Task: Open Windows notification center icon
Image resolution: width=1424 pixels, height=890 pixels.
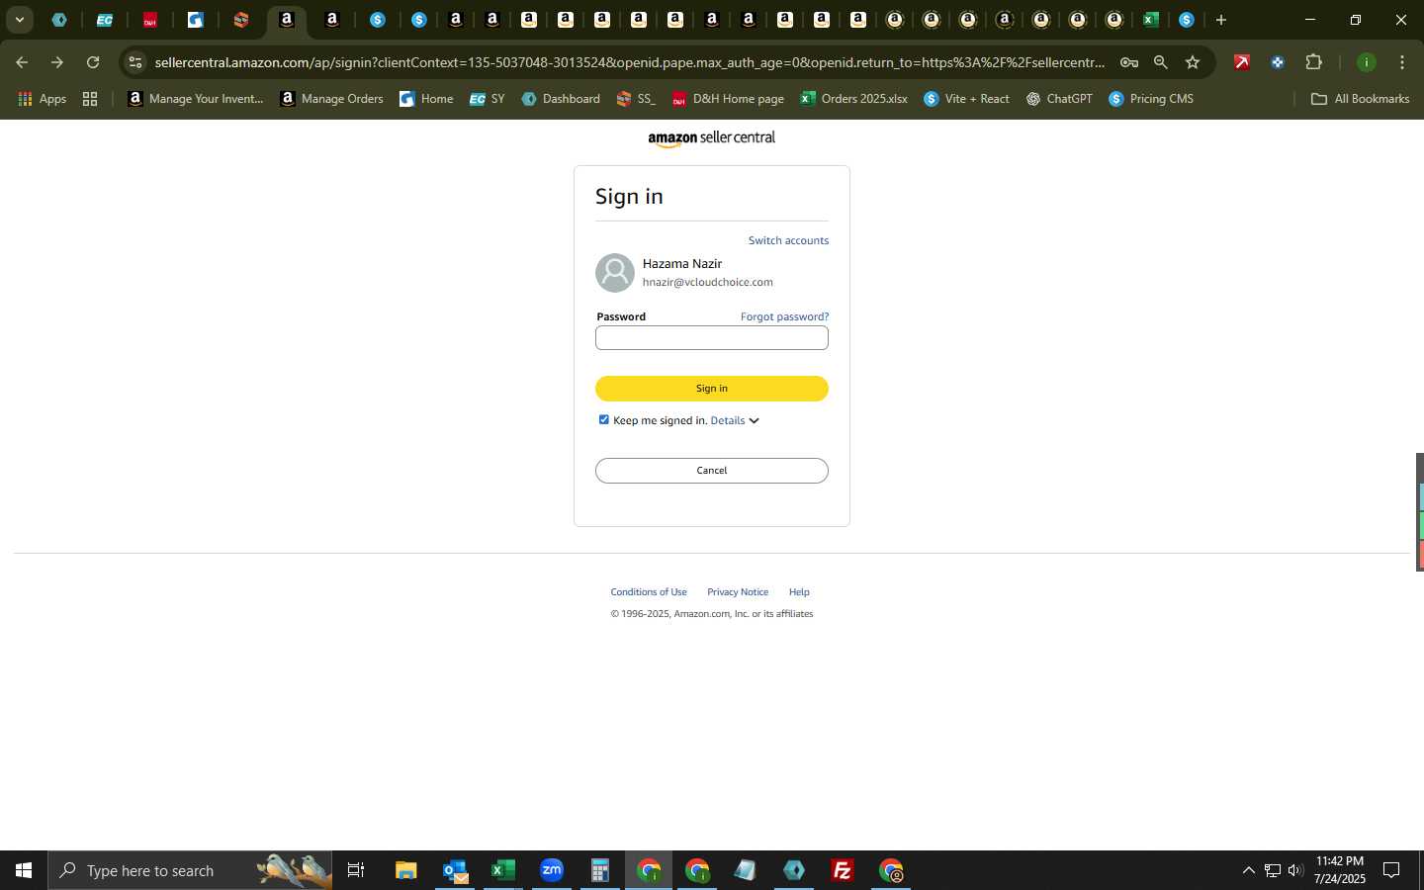Action: coord(1391,870)
